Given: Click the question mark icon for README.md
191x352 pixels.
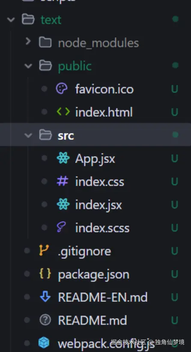Looking at the screenshot, I should [x=45, y=320].
